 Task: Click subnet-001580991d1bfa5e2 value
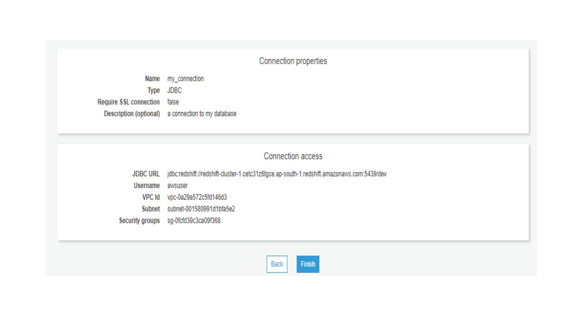click(x=201, y=209)
